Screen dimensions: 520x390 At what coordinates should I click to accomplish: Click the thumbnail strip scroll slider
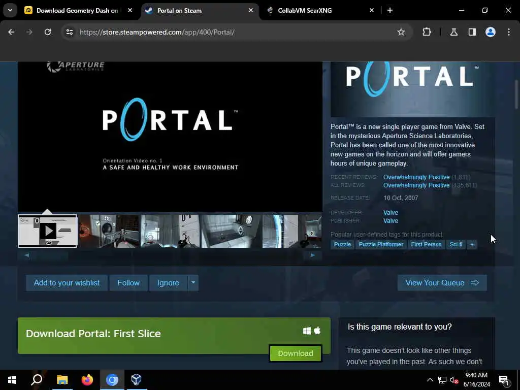pyautogui.click(x=51, y=255)
